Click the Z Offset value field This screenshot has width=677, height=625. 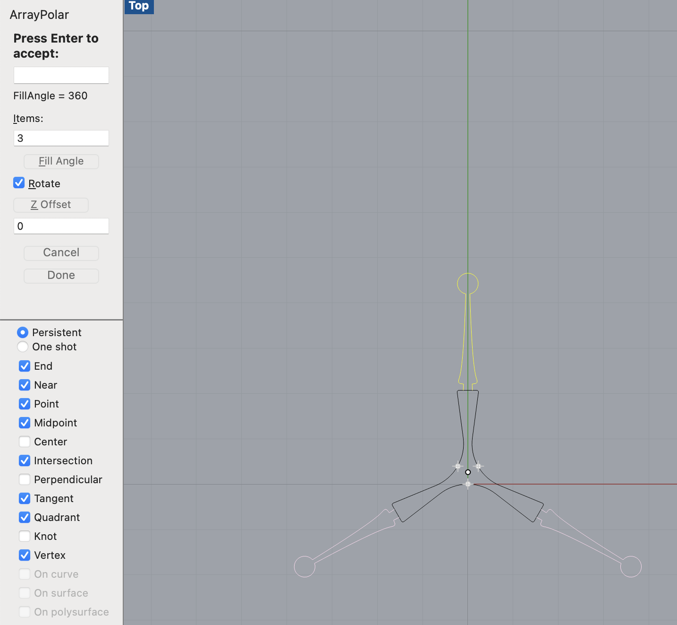point(61,226)
